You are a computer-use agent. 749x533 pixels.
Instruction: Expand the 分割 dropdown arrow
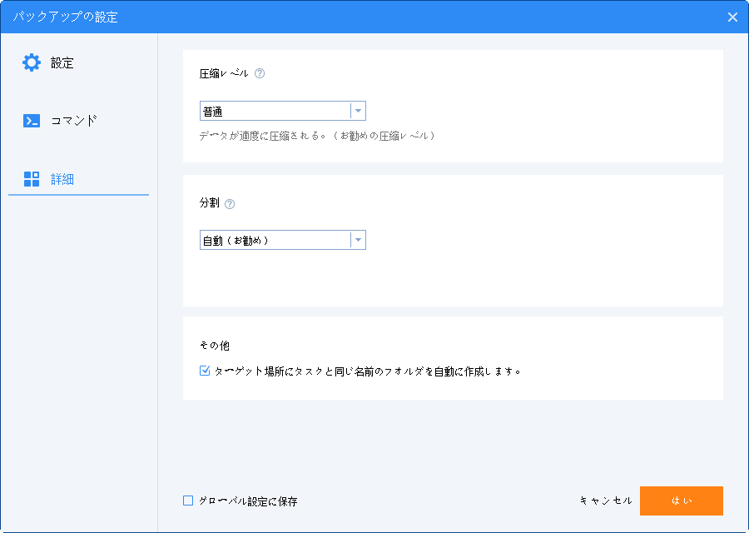click(357, 240)
